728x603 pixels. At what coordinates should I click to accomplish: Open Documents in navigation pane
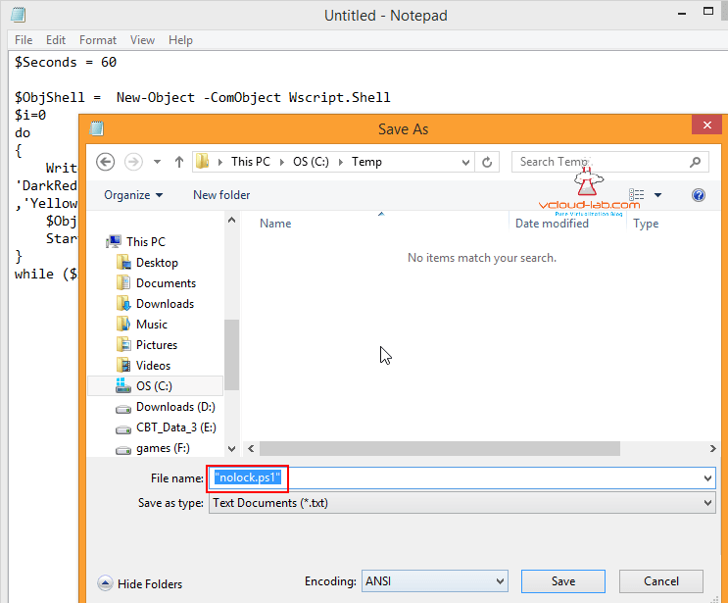(x=166, y=283)
